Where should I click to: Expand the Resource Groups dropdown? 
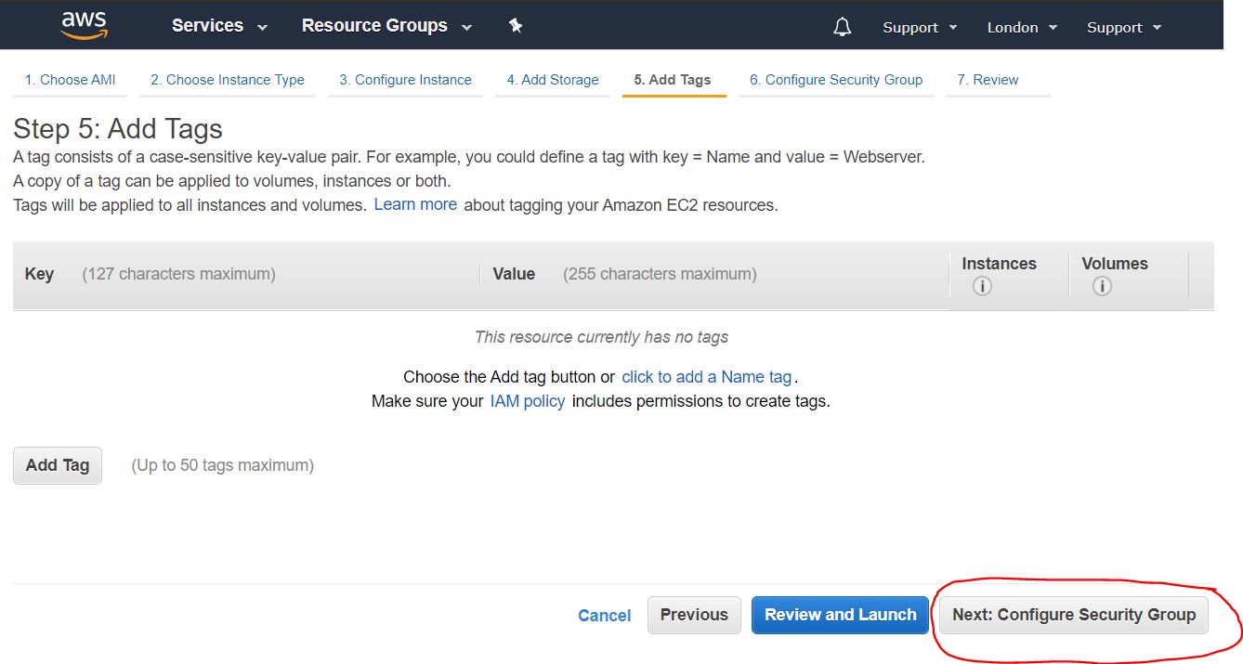(x=386, y=26)
